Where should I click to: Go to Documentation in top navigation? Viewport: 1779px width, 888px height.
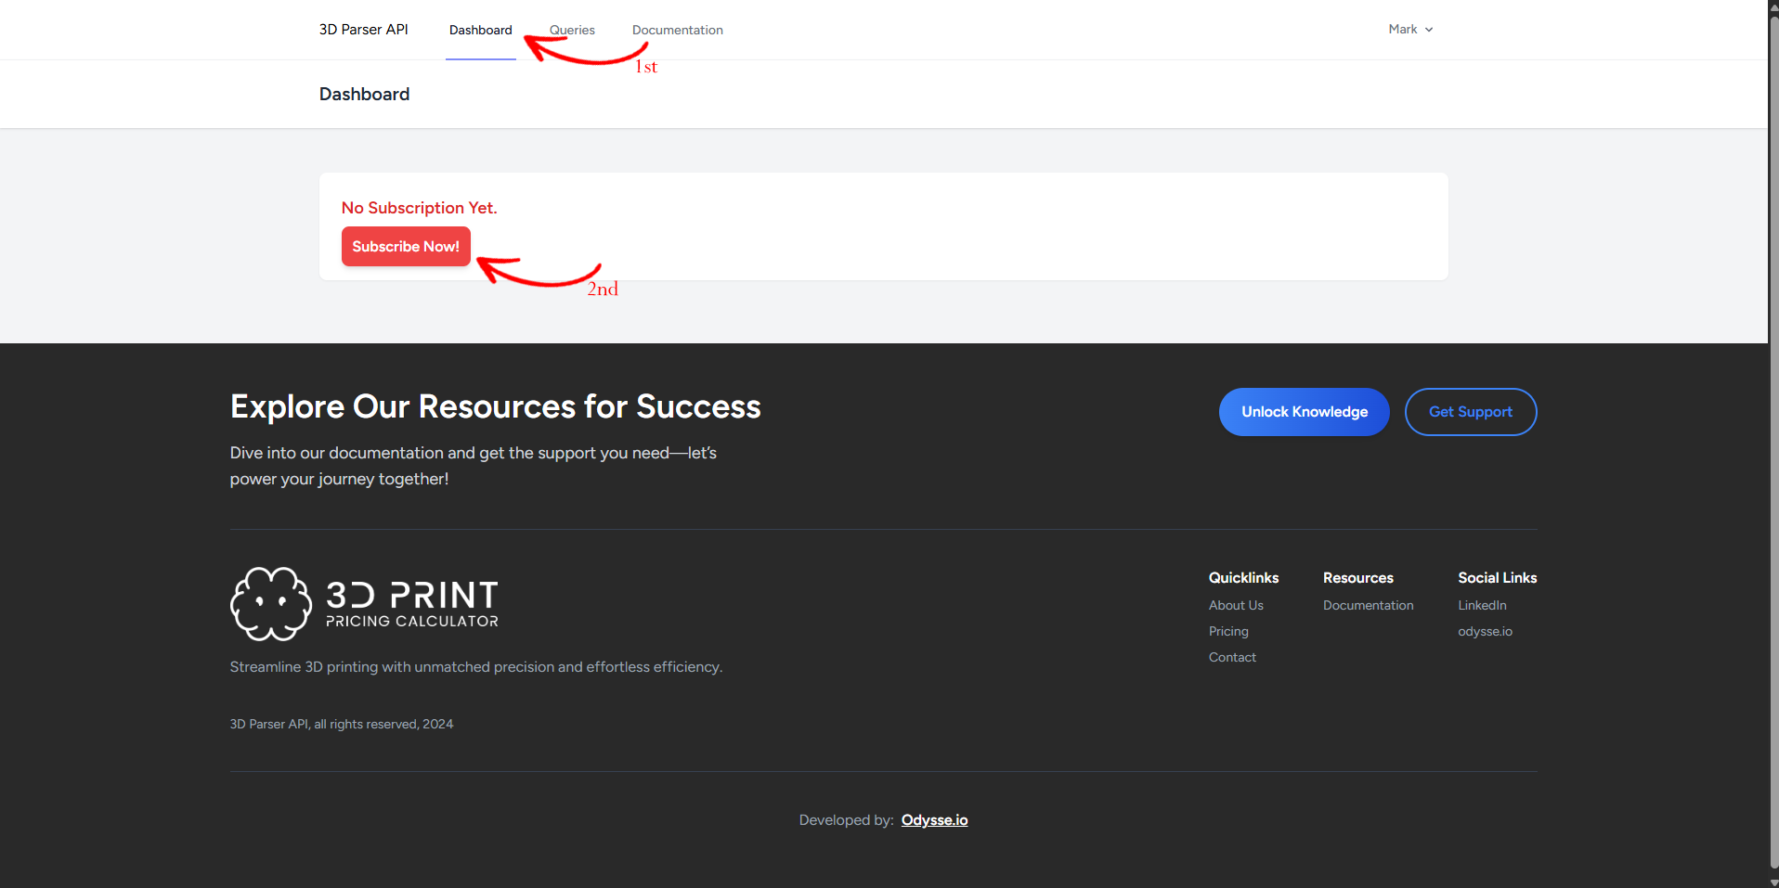pyautogui.click(x=677, y=30)
